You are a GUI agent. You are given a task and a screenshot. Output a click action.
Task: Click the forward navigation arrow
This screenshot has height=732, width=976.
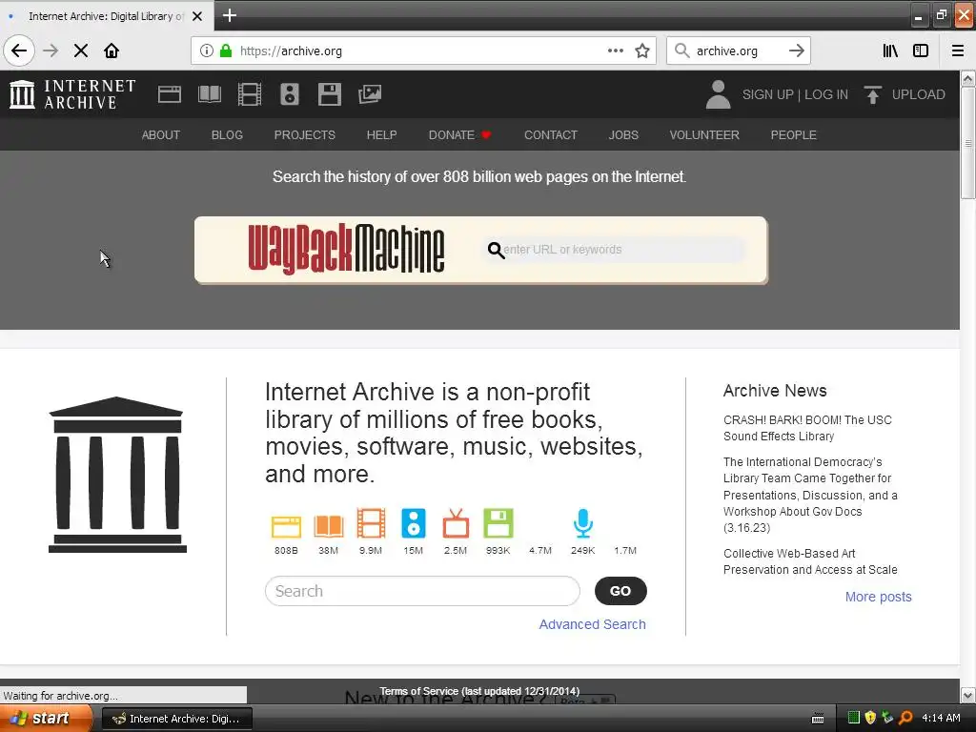click(51, 51)
